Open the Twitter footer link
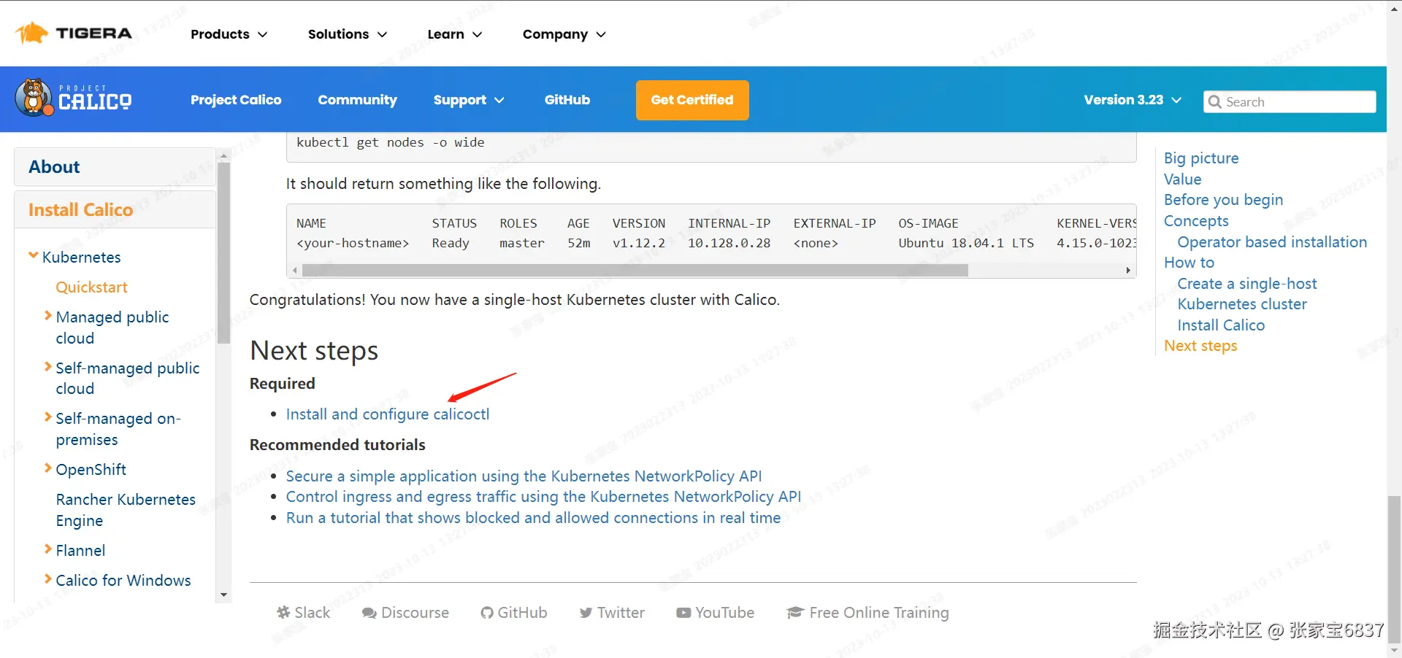The image size is (1402, 658). click(612, 613)
